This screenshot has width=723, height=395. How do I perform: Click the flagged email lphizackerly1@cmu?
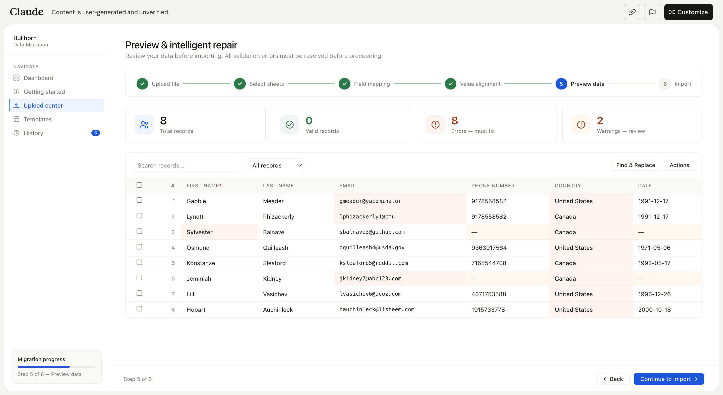367,216
